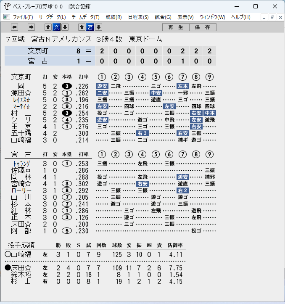Open the チームデータ(T) menu
Screen dimensions: 285x304
point(85,17)
